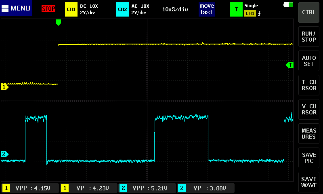Toggle RUN/STOP acquisition

(309, 37)
